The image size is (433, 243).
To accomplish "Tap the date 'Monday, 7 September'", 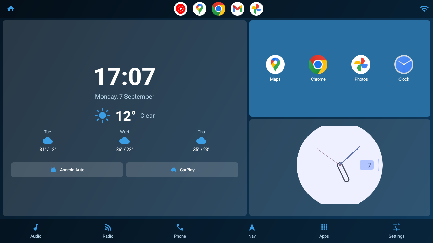I will point(124,97).
